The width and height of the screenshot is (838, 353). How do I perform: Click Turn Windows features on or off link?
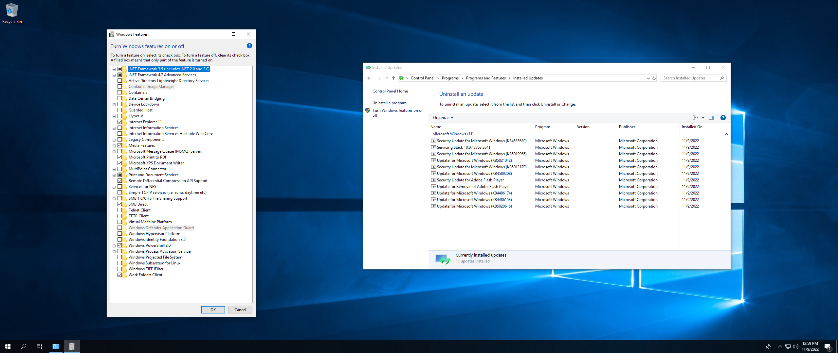coord(397,113)
